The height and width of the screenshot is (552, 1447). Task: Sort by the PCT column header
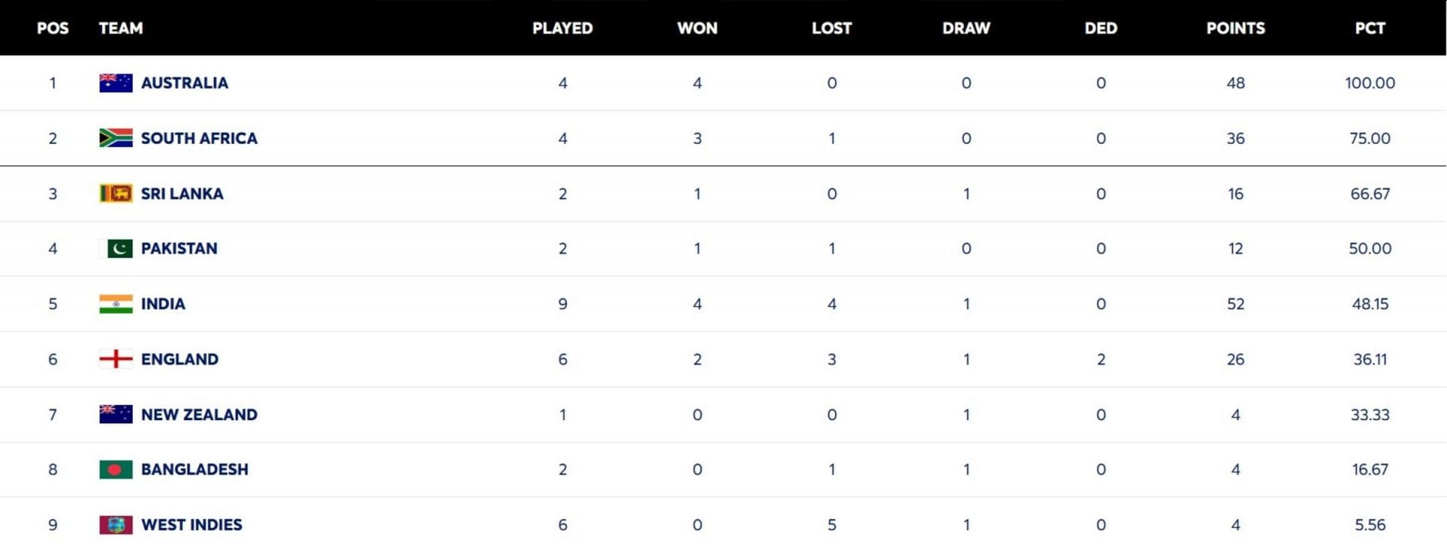point(1369,28)
